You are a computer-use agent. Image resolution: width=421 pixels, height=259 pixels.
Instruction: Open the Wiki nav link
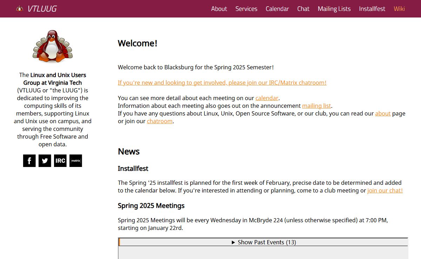[399, 9]
